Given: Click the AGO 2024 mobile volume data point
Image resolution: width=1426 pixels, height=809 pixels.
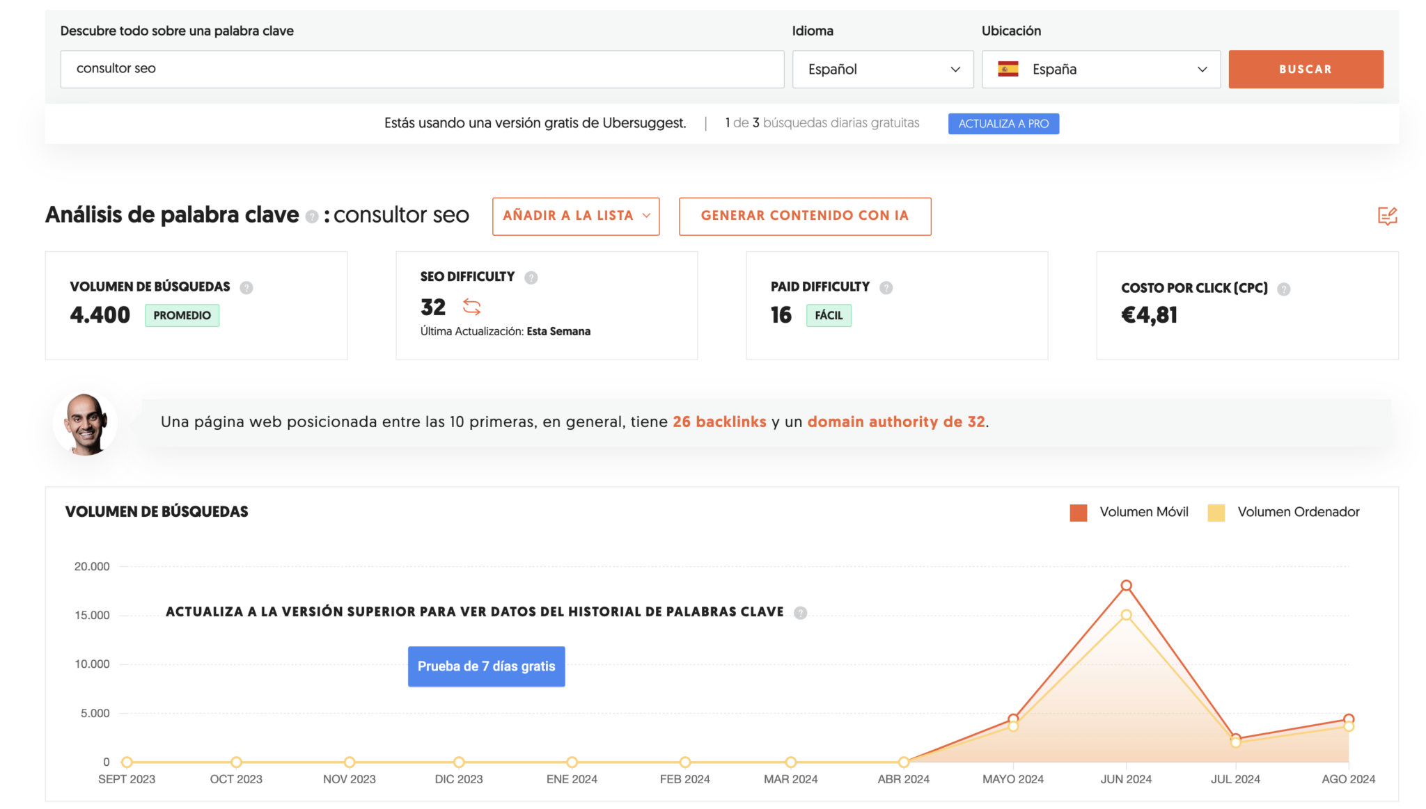Looking at the screenshot, I should click(1349, 719).
